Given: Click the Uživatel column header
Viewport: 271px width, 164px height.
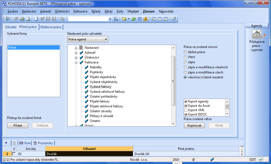Looking at the screenshot, I should pos(89,149).
